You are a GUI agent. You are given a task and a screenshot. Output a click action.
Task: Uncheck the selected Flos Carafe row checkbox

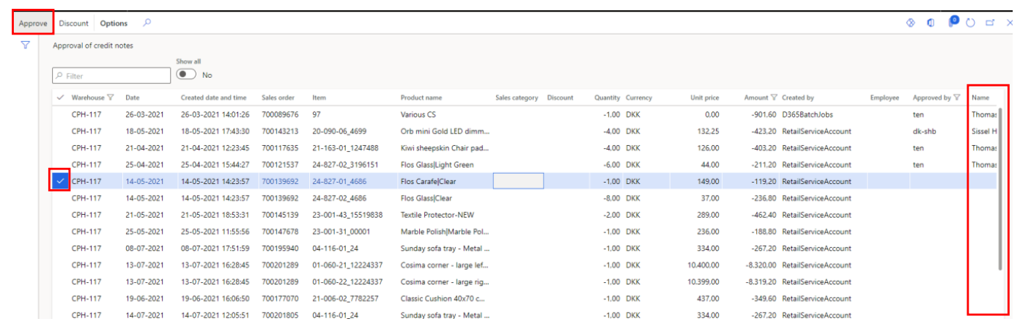[60, 181]
